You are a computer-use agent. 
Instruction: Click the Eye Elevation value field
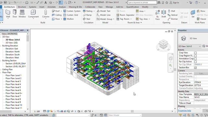[201, 82]
